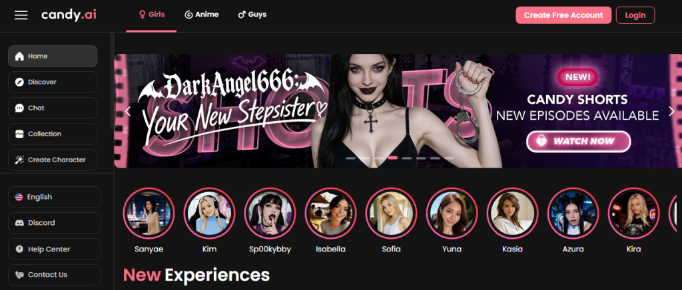
Task: Select the active pink carousel indicator
Action: (x=393, y=158)
